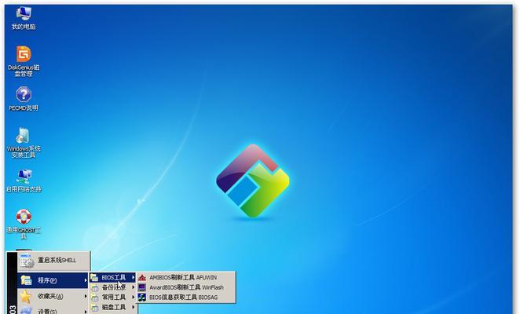Screen dimensions: 520x314
Task: Open the 设置(S) menu entry
Action: pos(53,310)
